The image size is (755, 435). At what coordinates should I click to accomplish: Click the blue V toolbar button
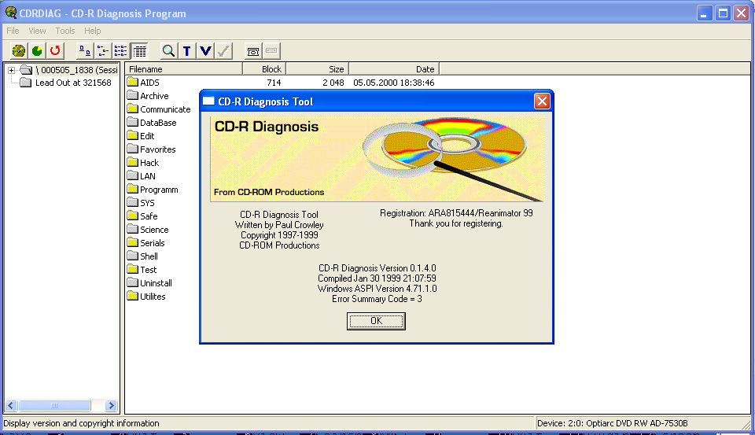pos(205,51)
